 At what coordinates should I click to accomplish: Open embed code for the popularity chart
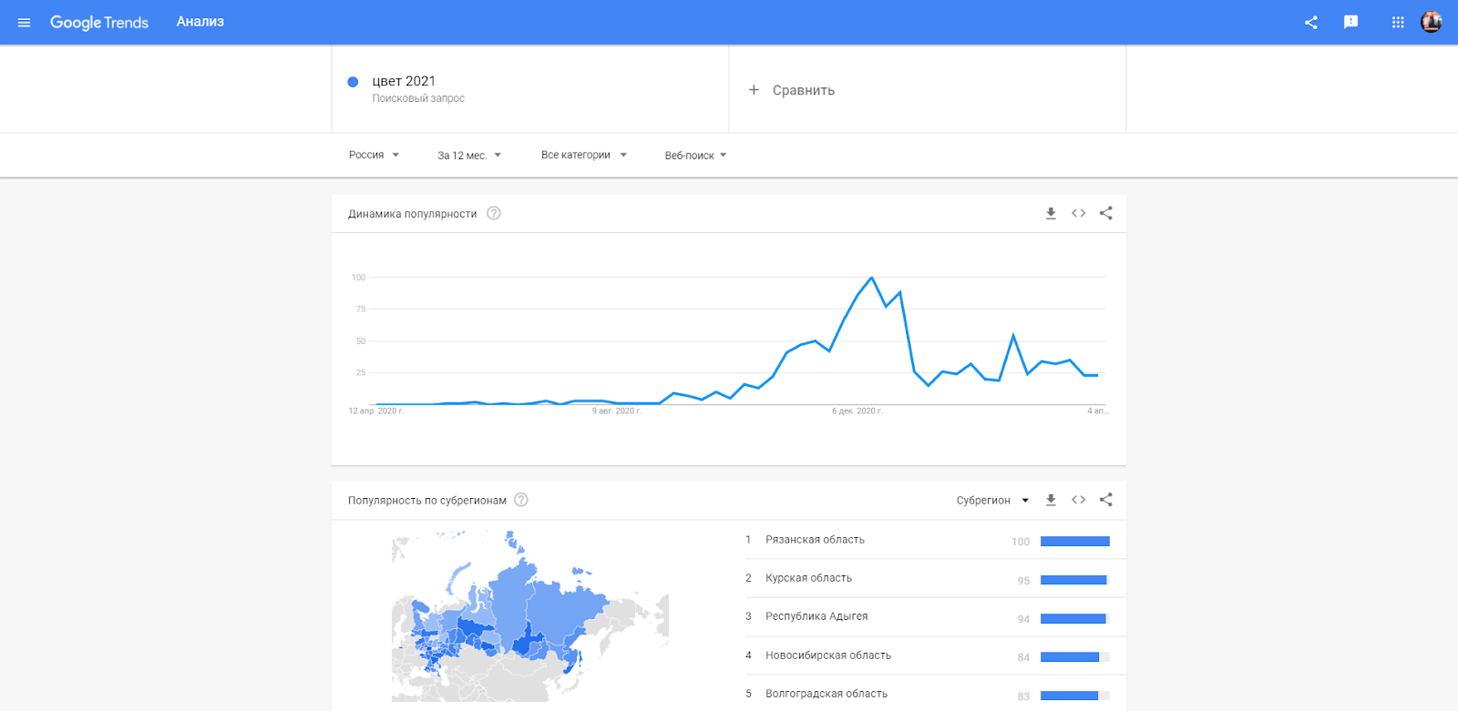click(1079, 213)
